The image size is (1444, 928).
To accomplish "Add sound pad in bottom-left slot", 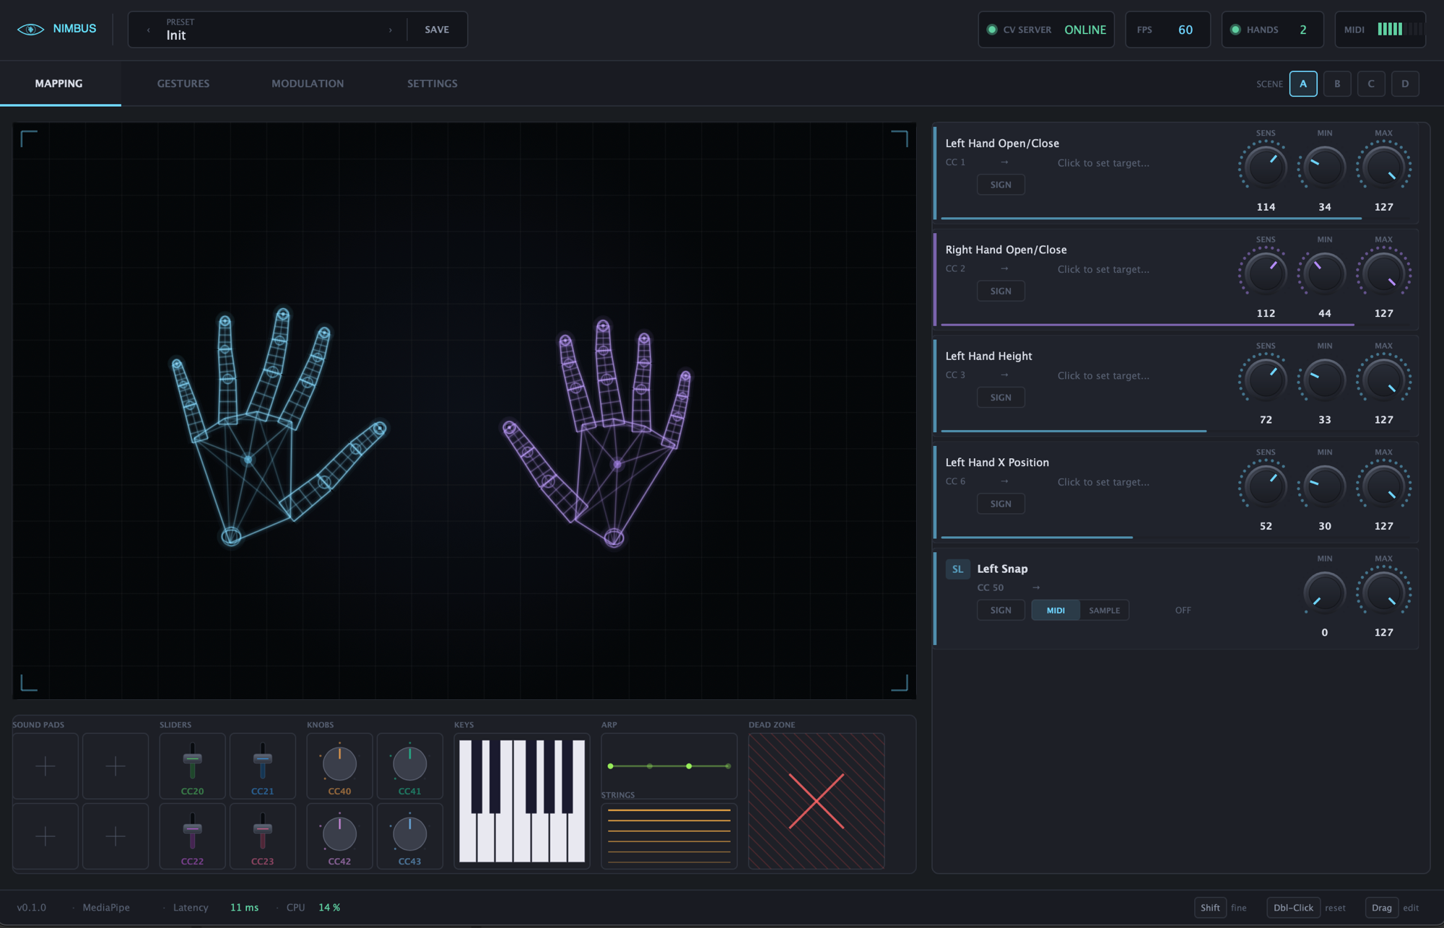I will (x=45, y=836).
